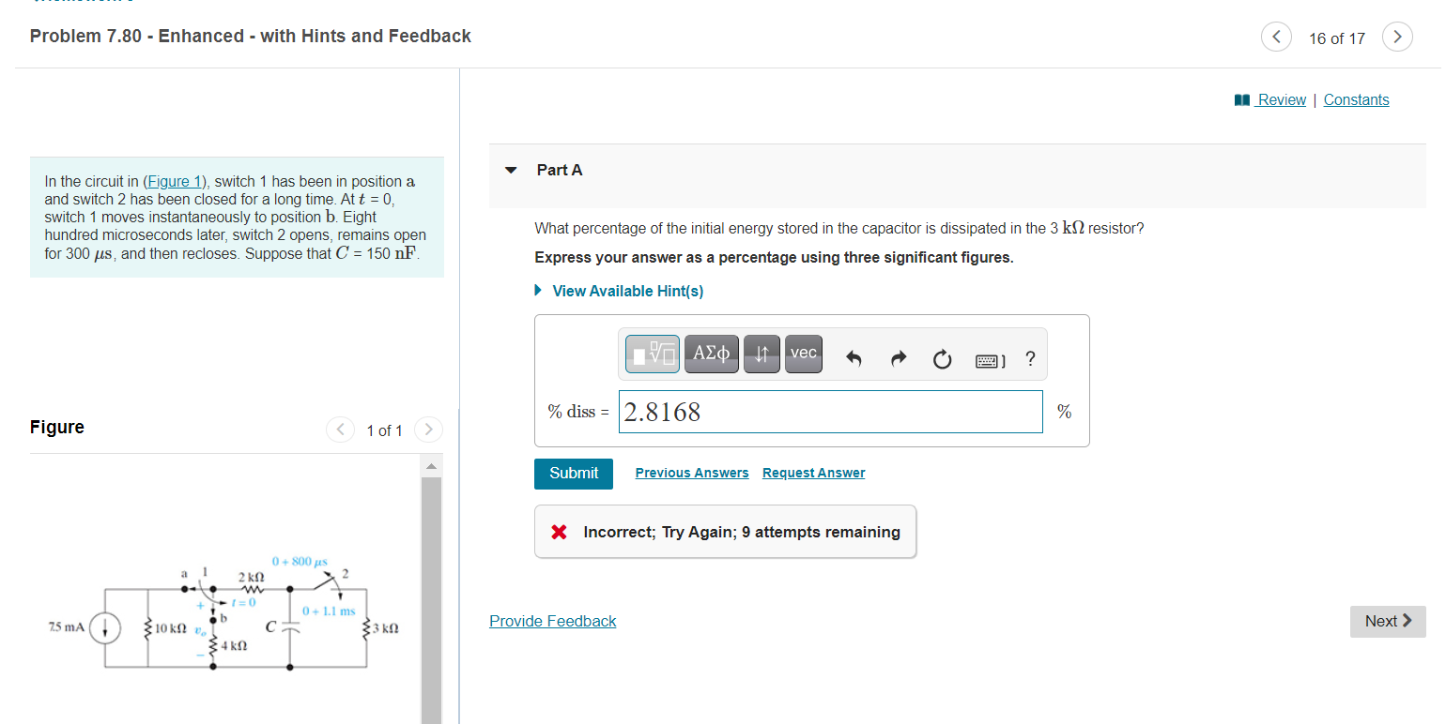1446x724 pixels.
Task: Undo last answer edit
Action: [x=854, y=358]
